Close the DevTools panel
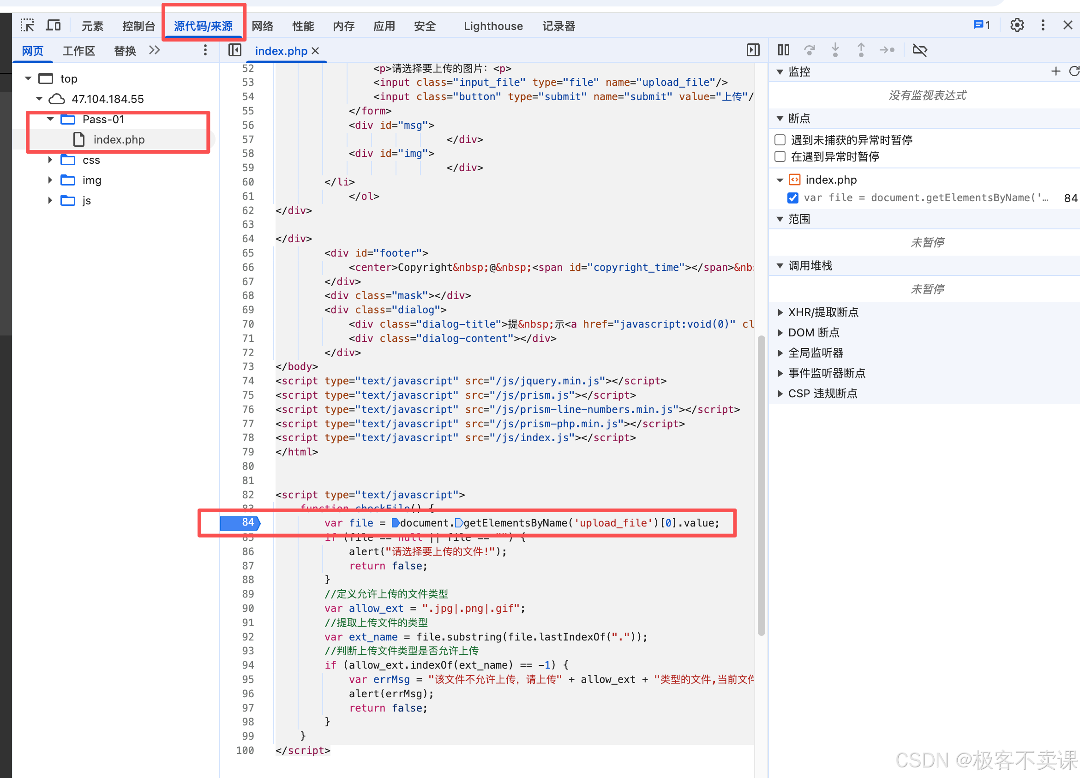Image resolution: width=1080 pixels, height=778 pixels. [x=1068, y=25]
